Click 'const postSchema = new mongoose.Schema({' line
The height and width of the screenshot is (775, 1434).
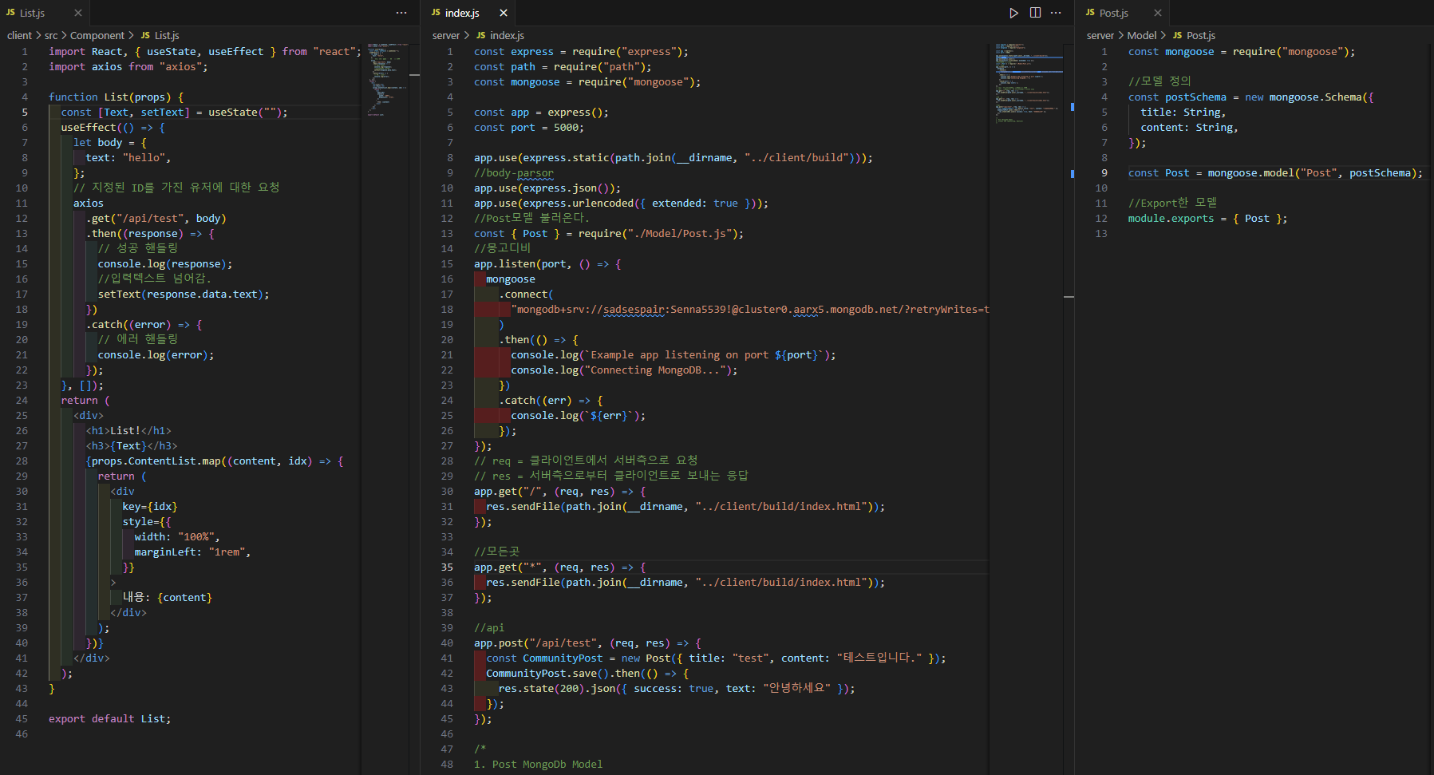pos(1250,97)
